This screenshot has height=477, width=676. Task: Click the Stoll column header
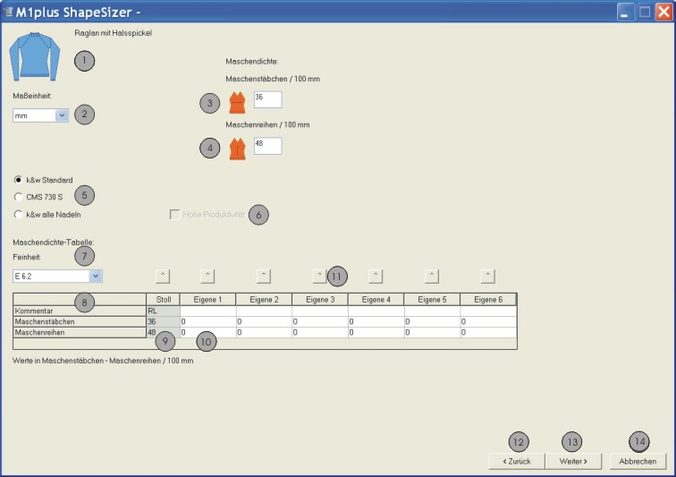coord(163,299)
